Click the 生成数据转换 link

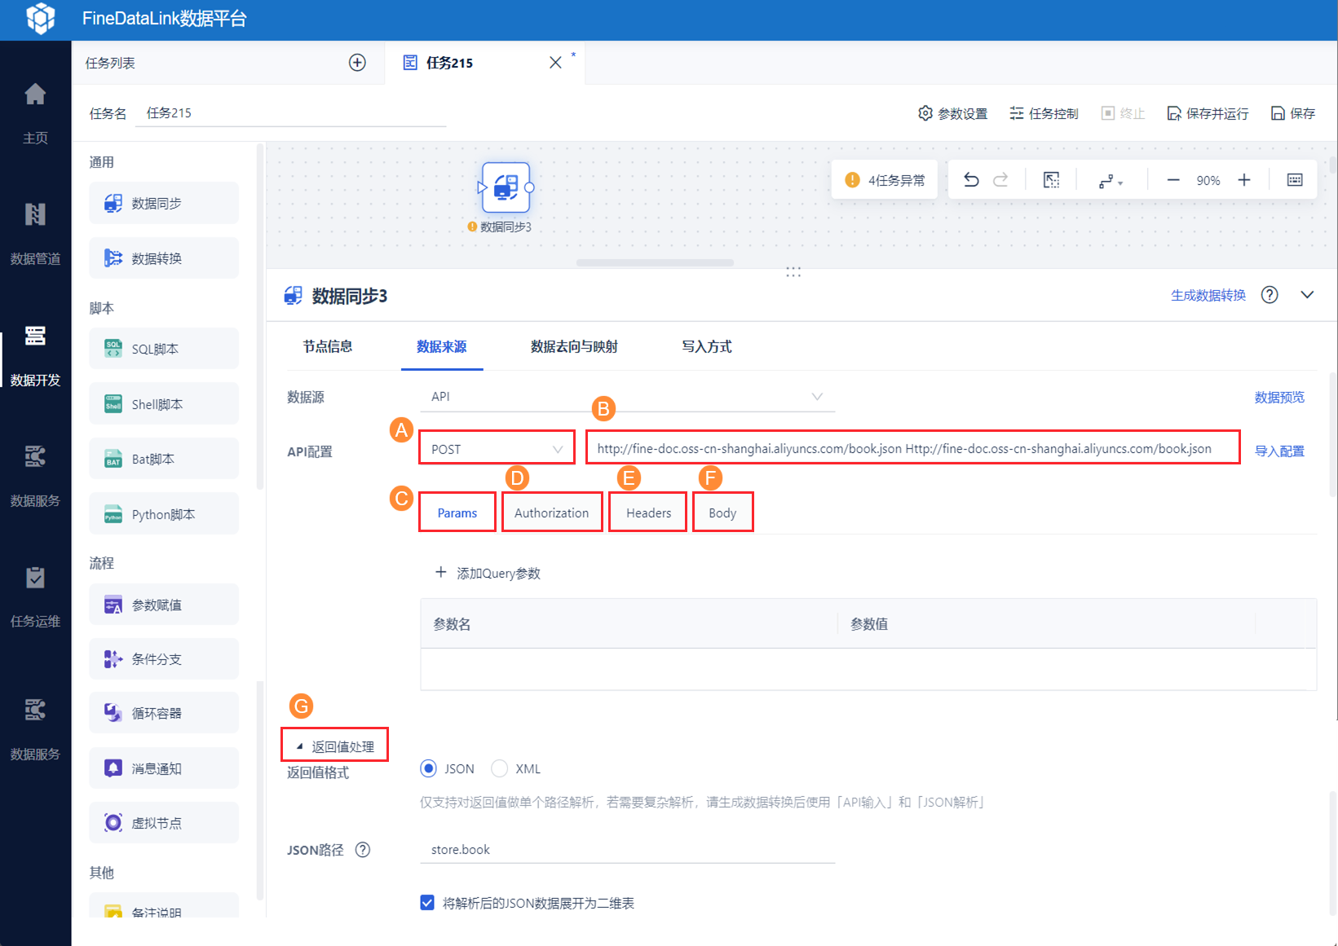tap(1208, 295)
